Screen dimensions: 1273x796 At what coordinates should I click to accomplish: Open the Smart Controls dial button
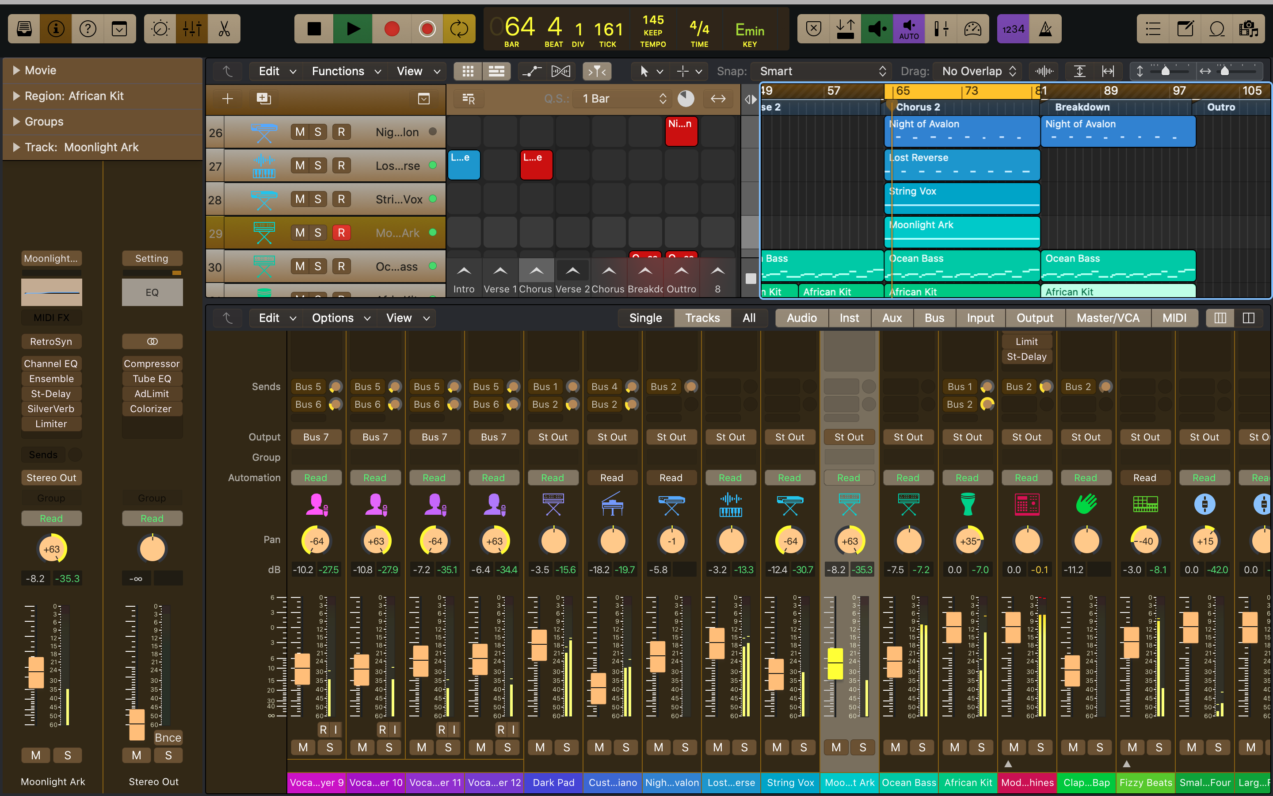[x=160, y=29]
